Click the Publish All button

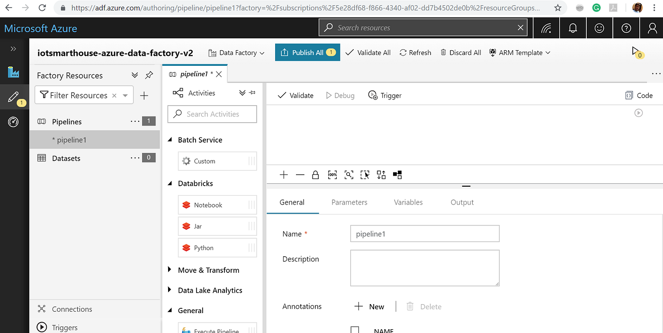pos(307,52)
